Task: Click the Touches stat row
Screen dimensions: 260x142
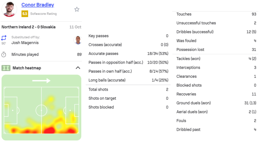Action: pos(216,14)
